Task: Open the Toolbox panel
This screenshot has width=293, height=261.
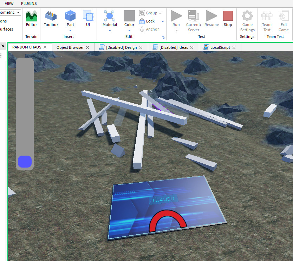Action: tap(51, 19)
